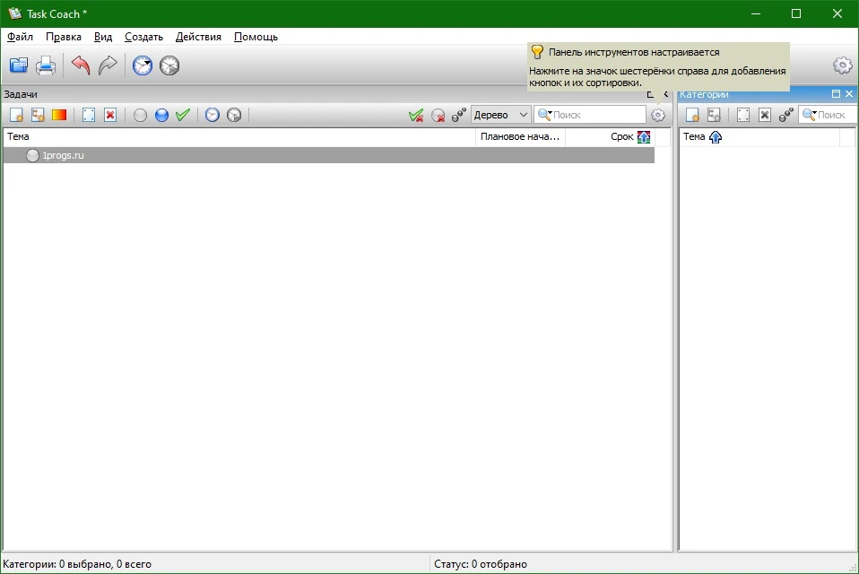The height and width of the screenshot is (574, 859).
Task: Toggle select-all icon in Категории toolbar
Action: (x=742, y=115)
